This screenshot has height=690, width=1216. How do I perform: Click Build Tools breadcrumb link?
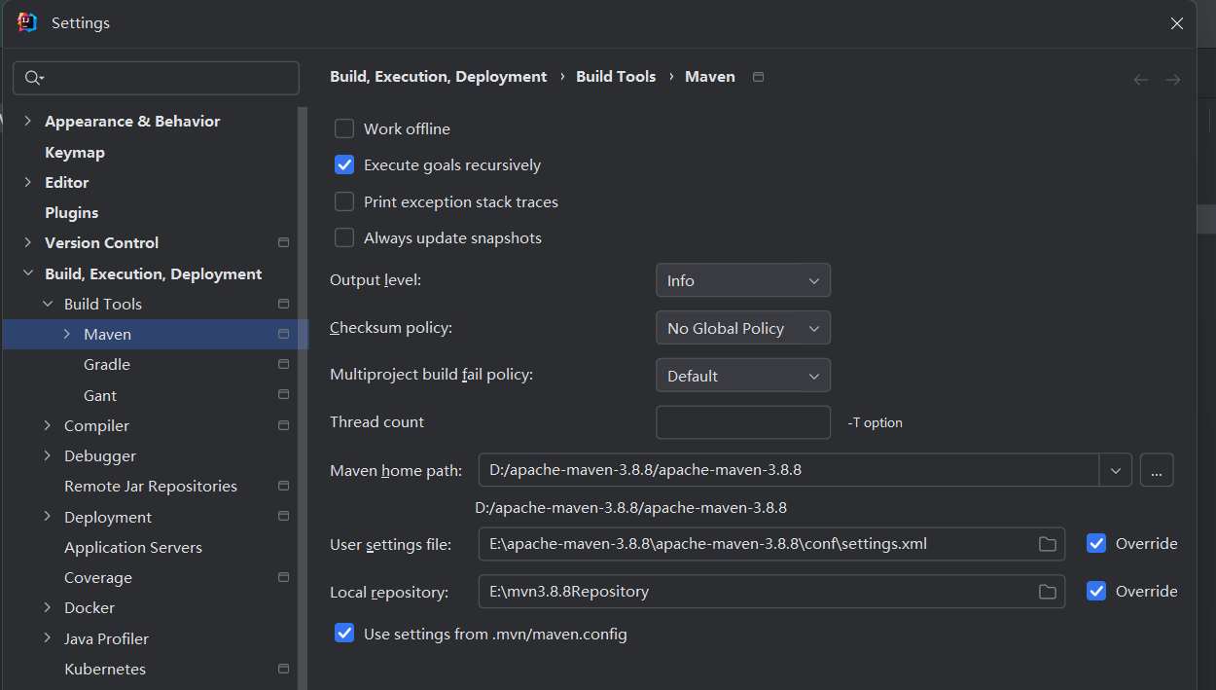(616, 77)
